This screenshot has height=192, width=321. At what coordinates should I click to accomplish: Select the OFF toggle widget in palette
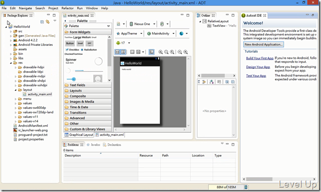pyautogui.click(x=89, y=43)
